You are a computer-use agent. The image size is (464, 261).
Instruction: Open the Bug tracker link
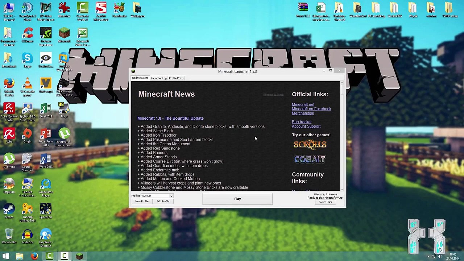click(302, 122)
